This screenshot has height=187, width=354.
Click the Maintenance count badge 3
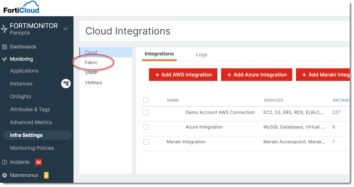[46, 175]
